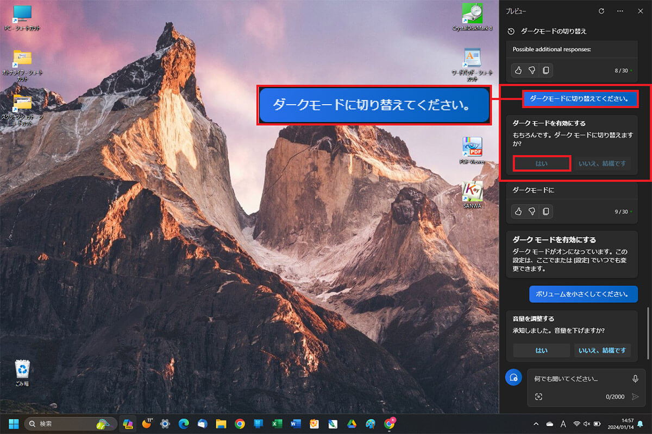This screenshot has width=652, height=434.
Task: Open the muted volume tray icon
Action: [587, 424]
